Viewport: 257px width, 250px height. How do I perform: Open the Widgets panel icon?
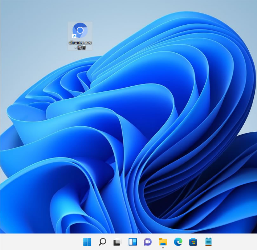point(133,242)
